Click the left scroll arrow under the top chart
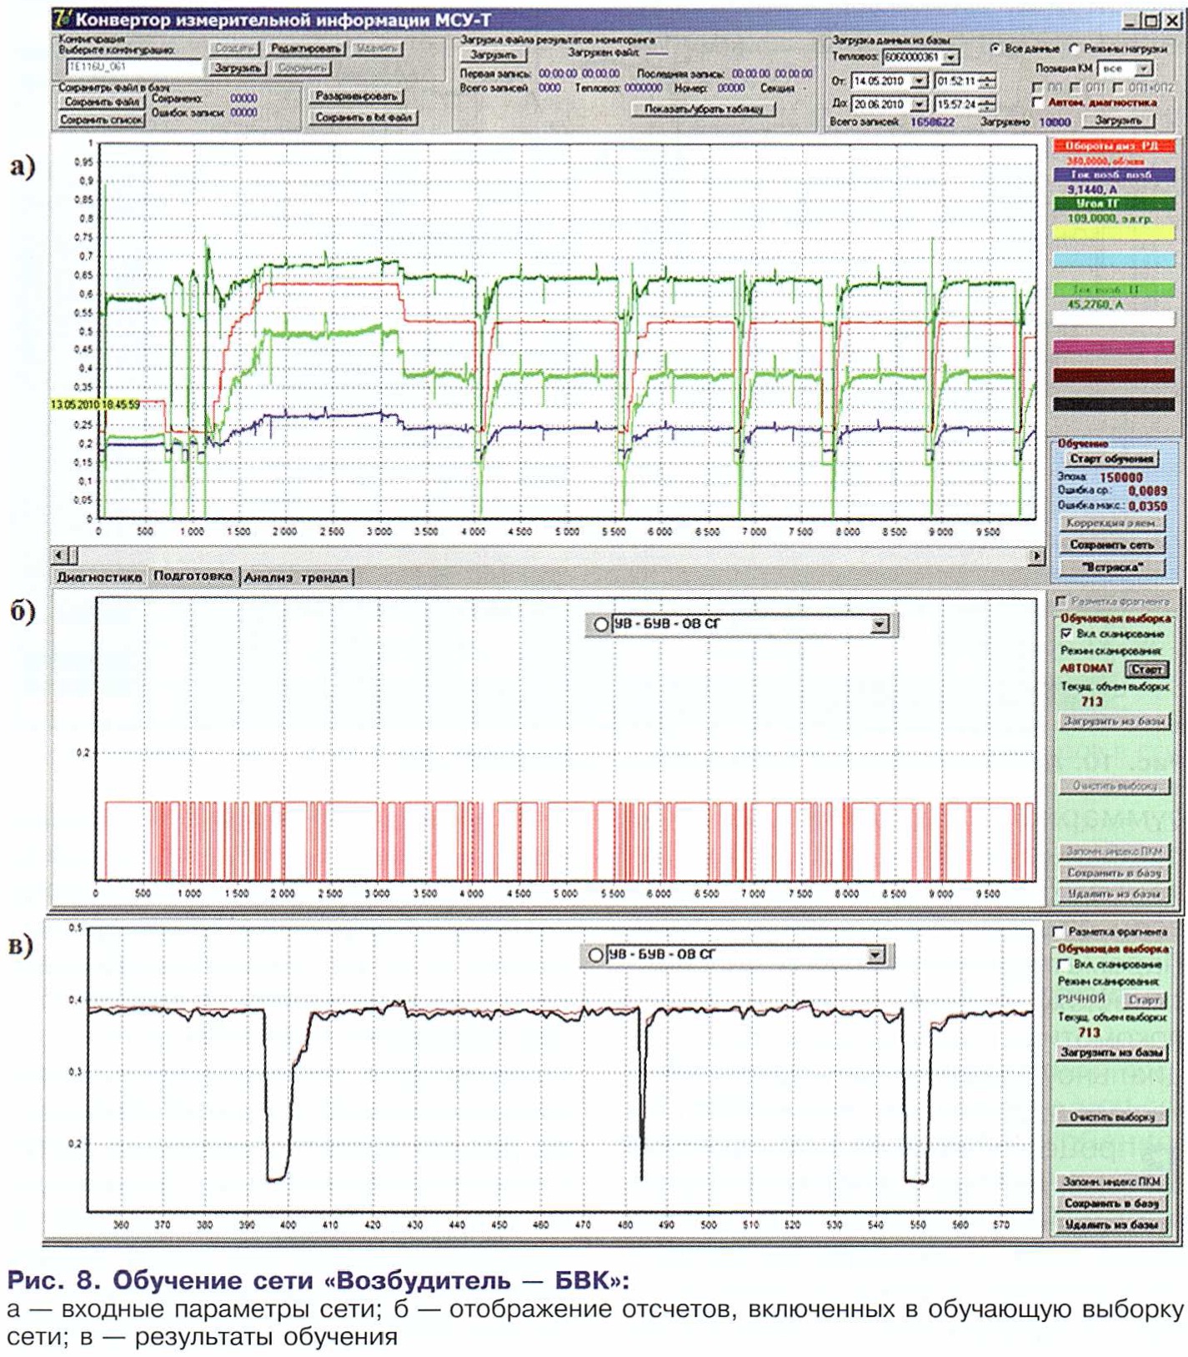 pos(59,555)
